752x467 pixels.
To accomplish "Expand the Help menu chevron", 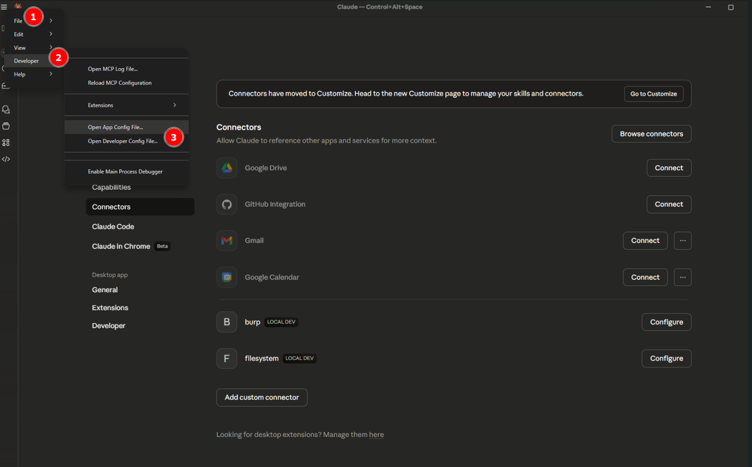I will click(x=51, y=74).
